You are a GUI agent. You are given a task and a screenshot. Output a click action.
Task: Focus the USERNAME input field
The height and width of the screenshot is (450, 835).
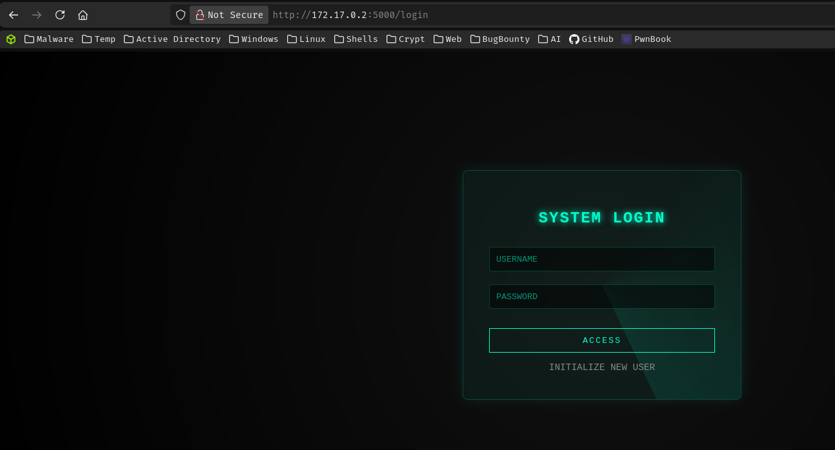[601, 259]
